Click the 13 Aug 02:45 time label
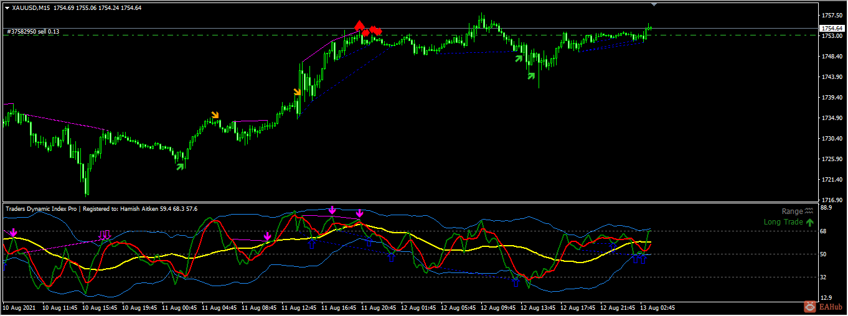This screenshot has height=316, width=848. pos(658,308)
